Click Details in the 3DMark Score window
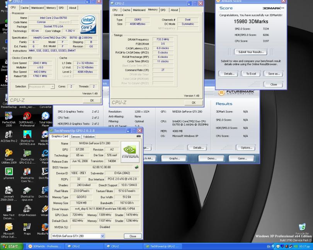313x250 pixels. [229, 74]
